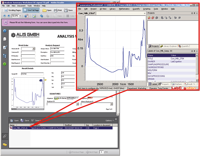Save the selected attachment

click(25, 121)
